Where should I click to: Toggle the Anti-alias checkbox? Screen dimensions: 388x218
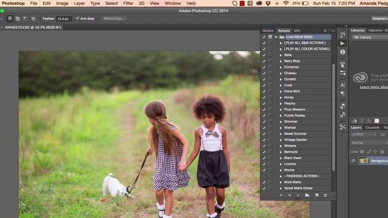point(78,19)
